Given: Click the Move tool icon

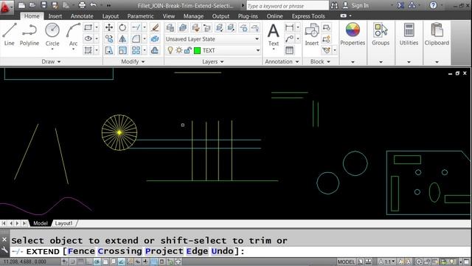Looking at the screenshot, I should pos(109,27).
